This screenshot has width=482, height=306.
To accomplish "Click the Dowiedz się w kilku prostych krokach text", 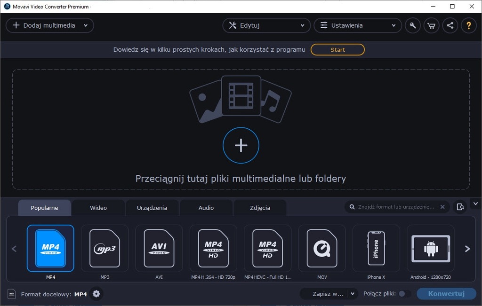I will pyautogui.click(x=209, y=50).
